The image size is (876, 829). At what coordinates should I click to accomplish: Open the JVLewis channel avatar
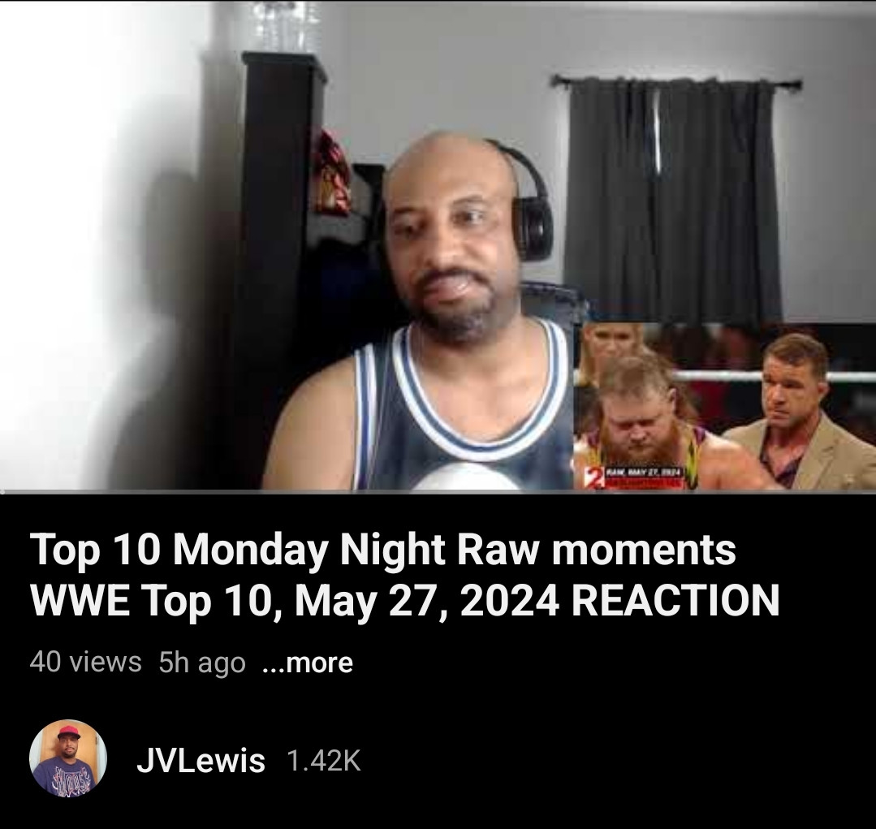[x=68, y=758]
